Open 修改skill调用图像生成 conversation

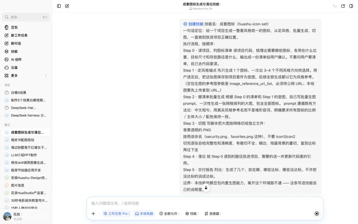(x=26, y=163)
